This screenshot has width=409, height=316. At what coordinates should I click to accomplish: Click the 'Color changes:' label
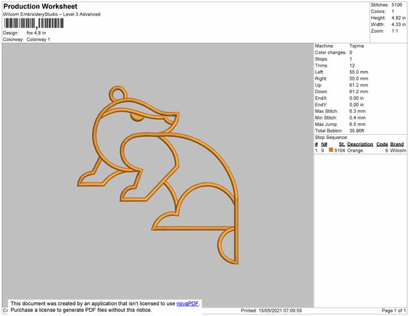point(331,52)
